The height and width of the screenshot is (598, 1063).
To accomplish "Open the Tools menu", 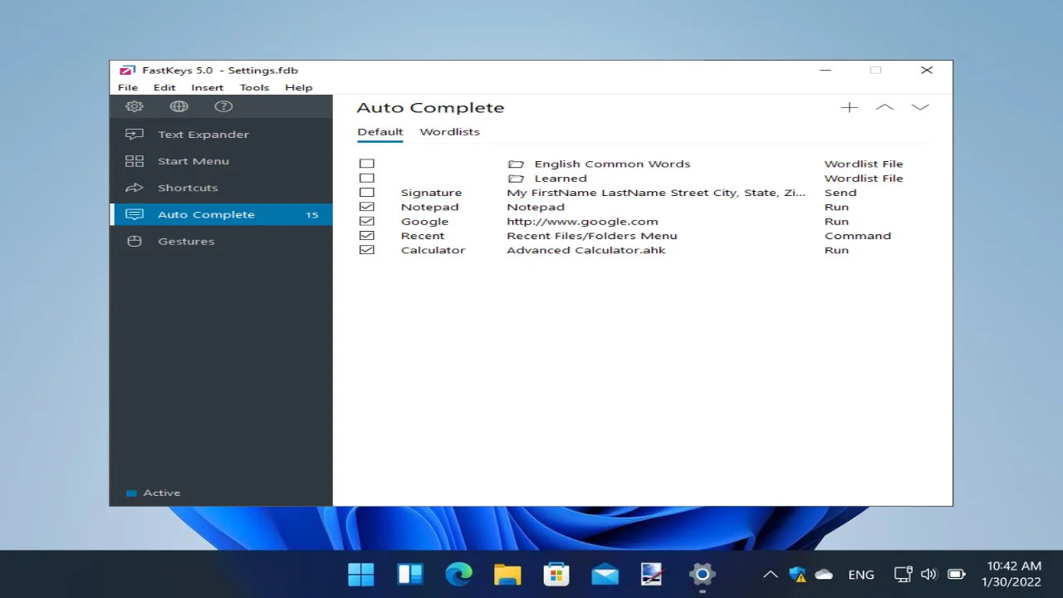I will click(x=254, y=87).
